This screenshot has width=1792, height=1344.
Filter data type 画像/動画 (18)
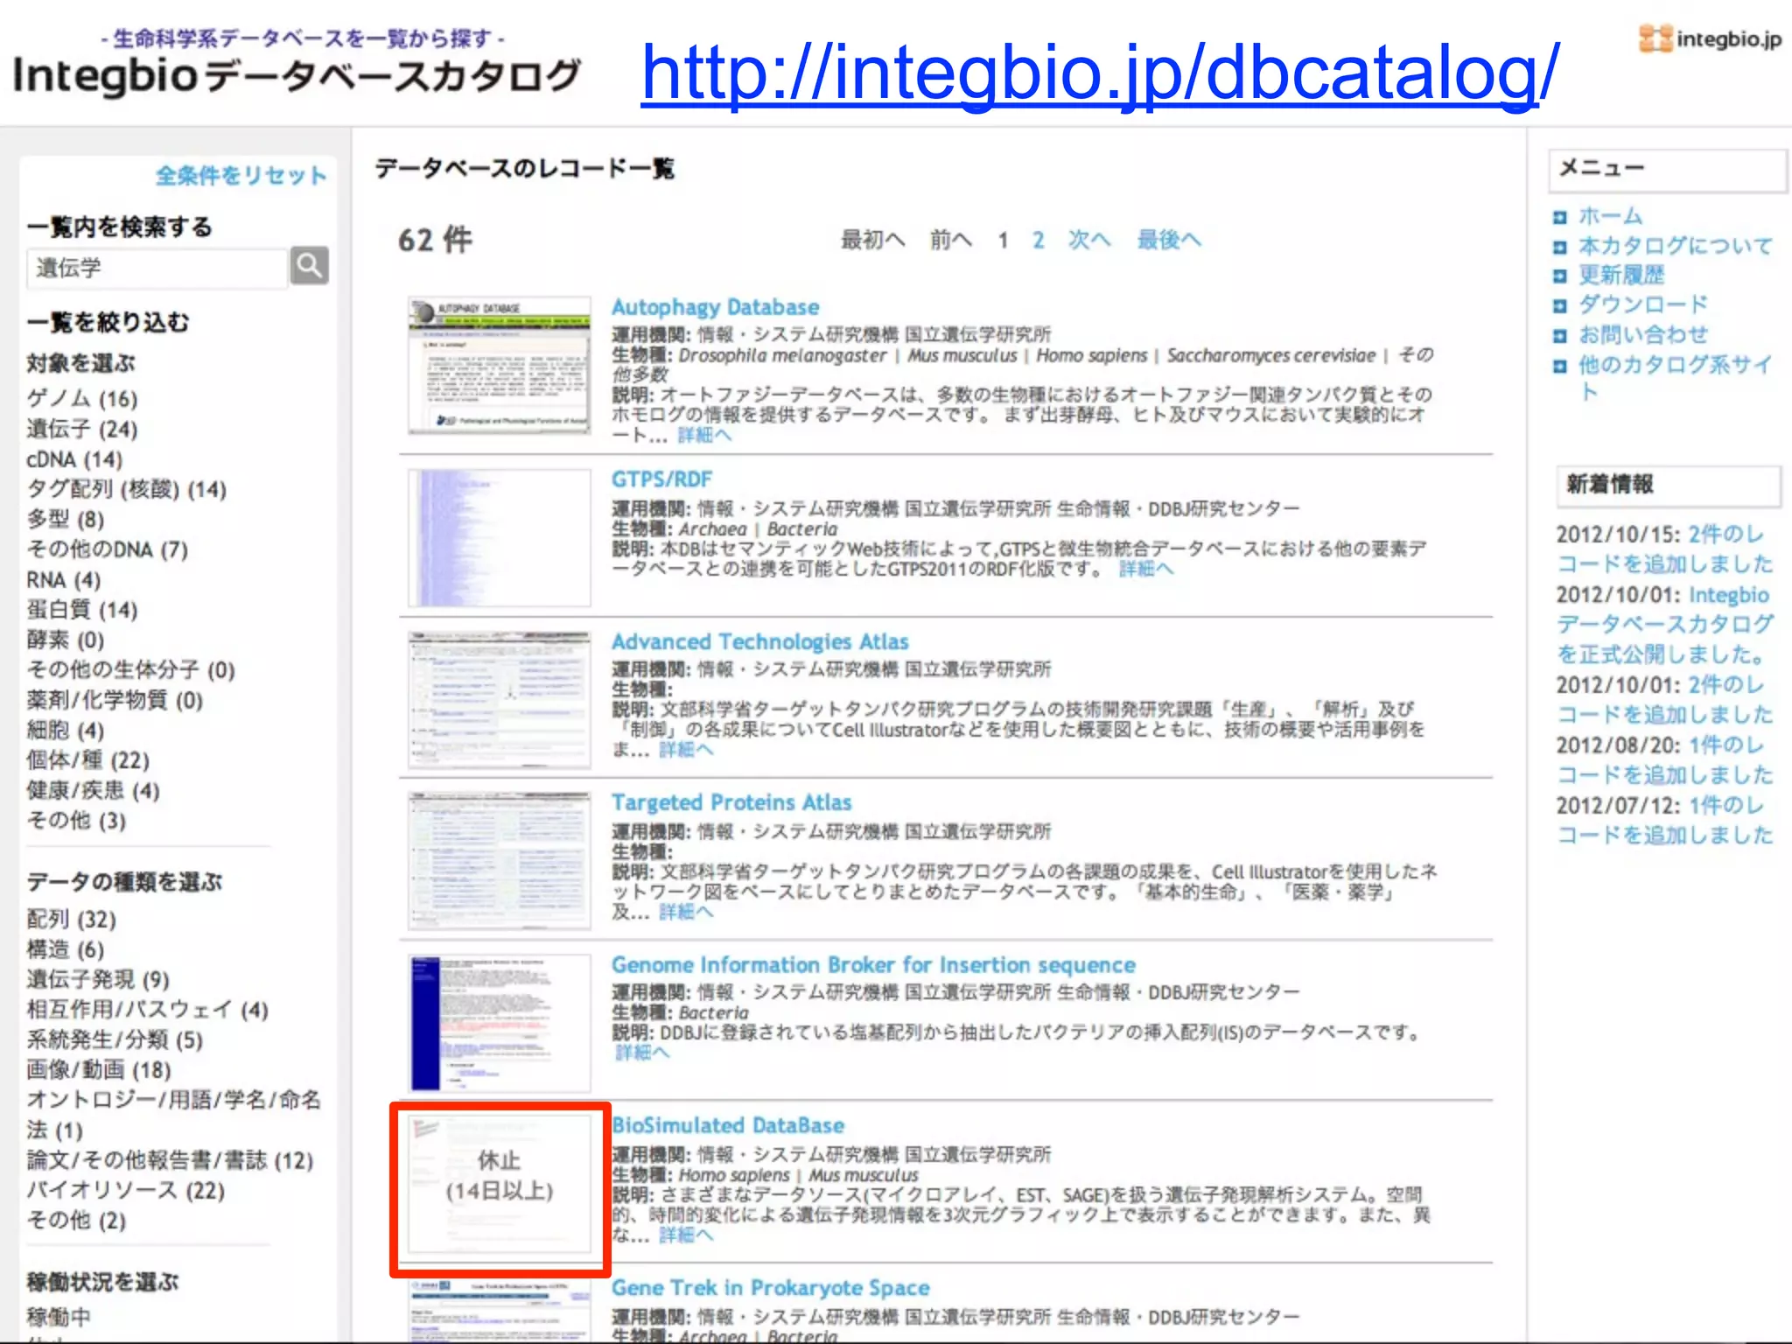[99, 1070]
